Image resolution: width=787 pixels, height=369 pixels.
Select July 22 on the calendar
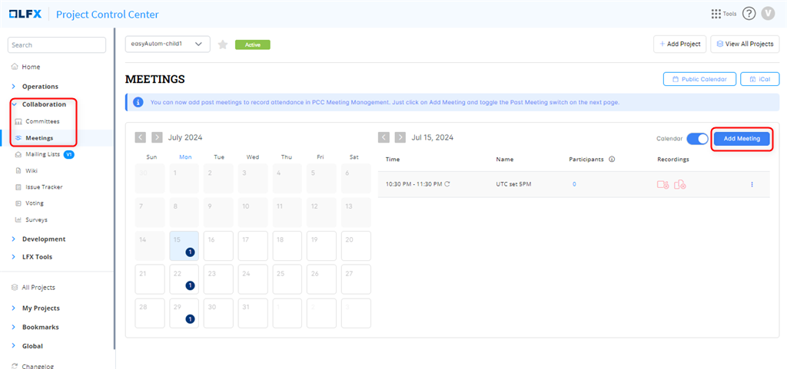184,280
